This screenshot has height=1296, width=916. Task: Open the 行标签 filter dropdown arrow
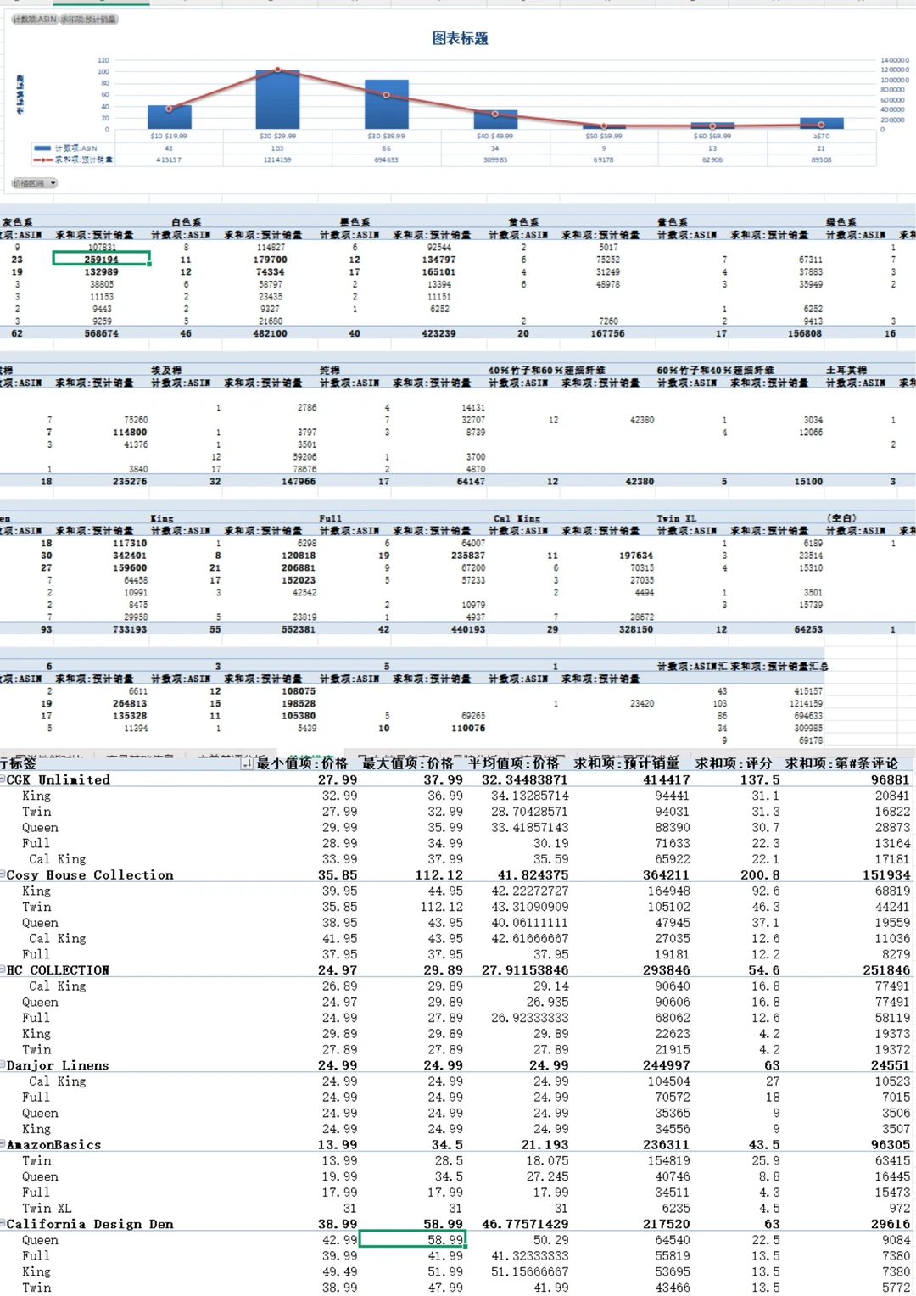point(247,763)
